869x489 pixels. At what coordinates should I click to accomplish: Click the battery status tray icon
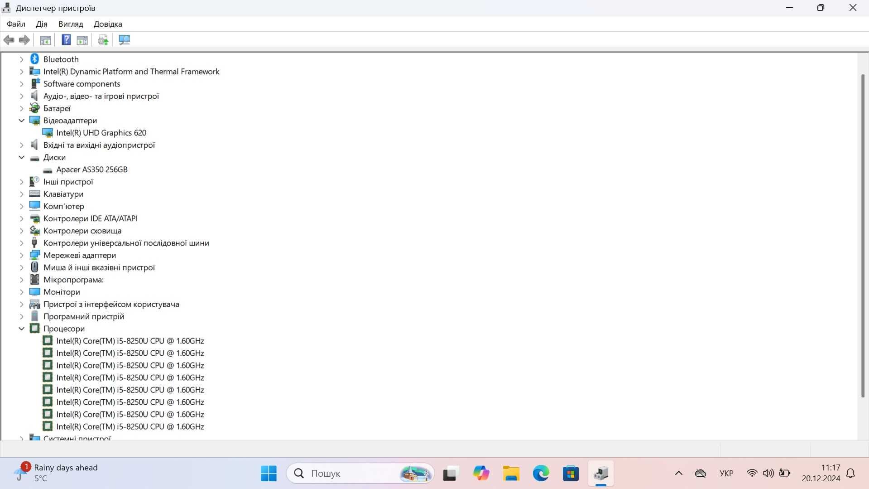tap(784, 473)
